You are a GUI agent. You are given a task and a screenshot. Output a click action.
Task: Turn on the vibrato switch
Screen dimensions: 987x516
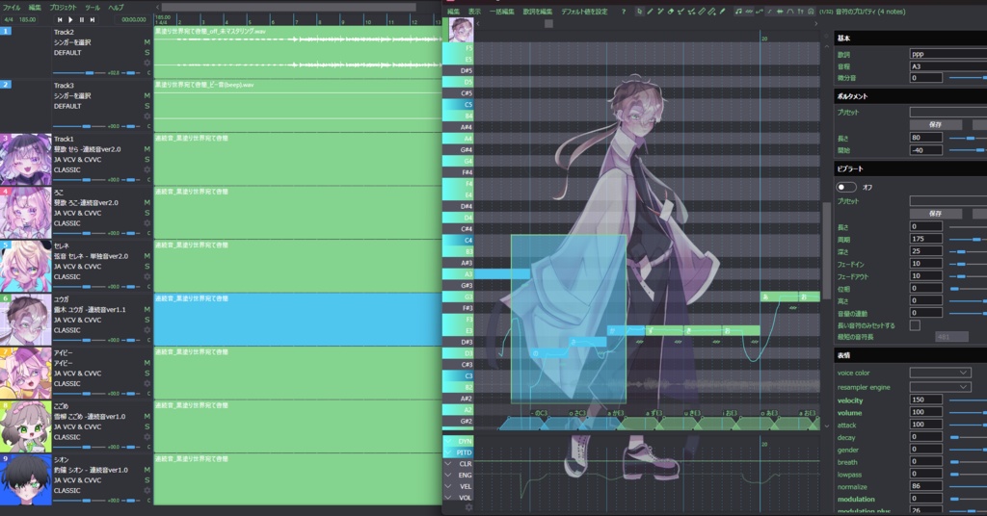(846, 188)
